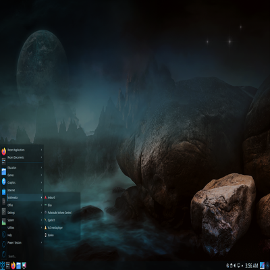Open the Help menu entry

coord(25,235)
